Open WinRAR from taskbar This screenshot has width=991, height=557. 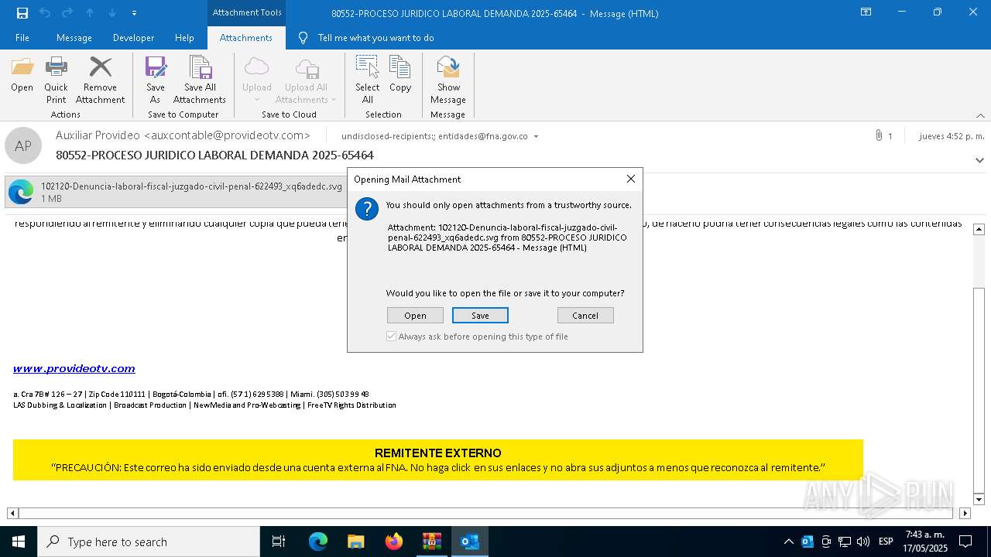(432, 542)
